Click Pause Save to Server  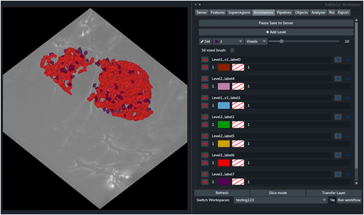click(x=276, y=23)
